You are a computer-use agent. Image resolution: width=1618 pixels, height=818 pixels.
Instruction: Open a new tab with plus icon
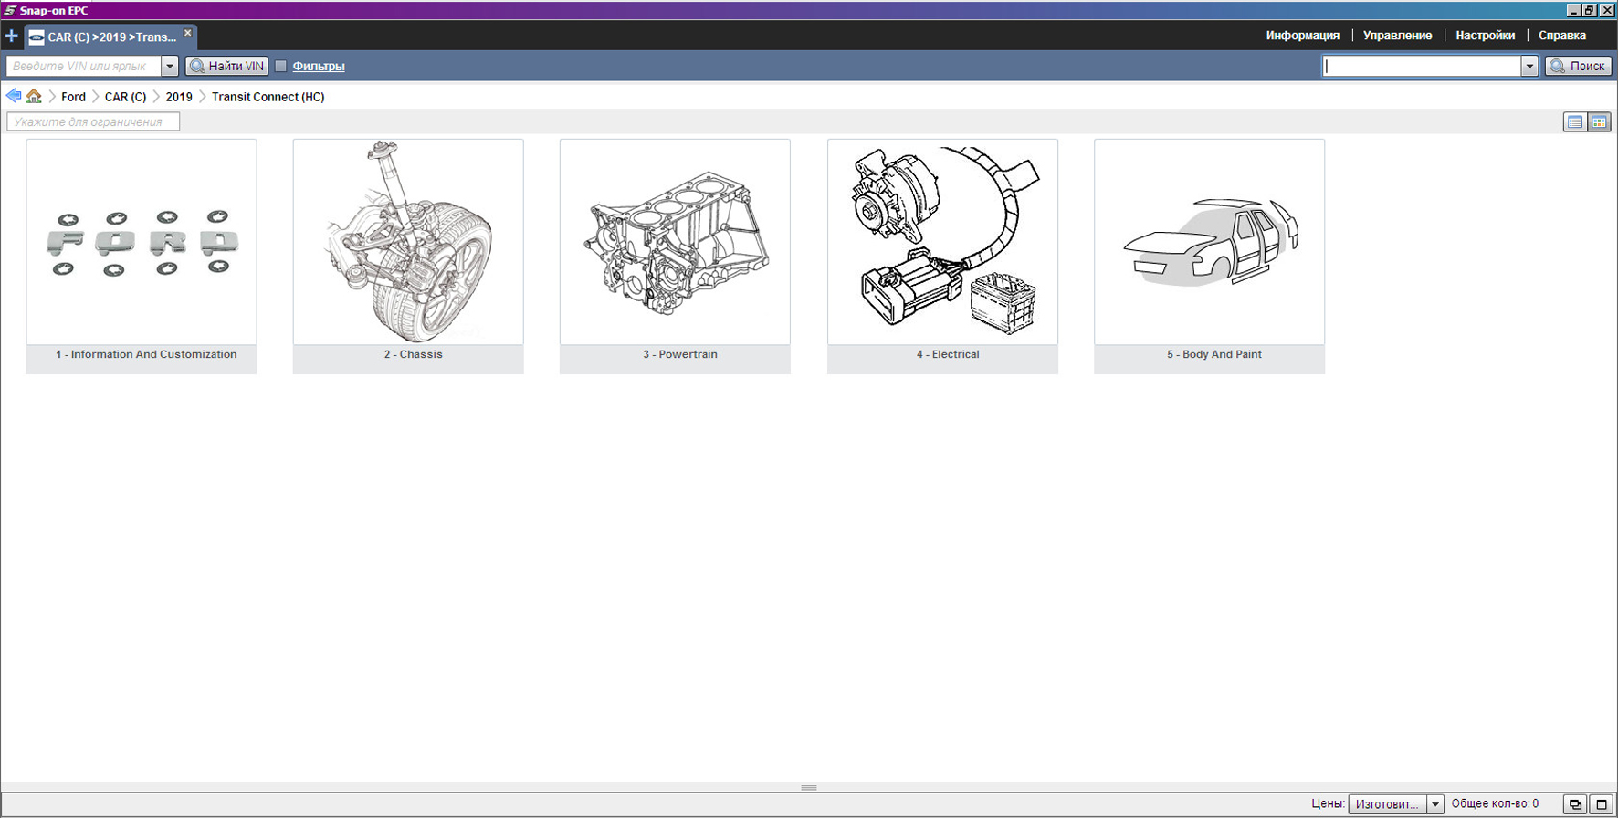[x=11, y=37]
